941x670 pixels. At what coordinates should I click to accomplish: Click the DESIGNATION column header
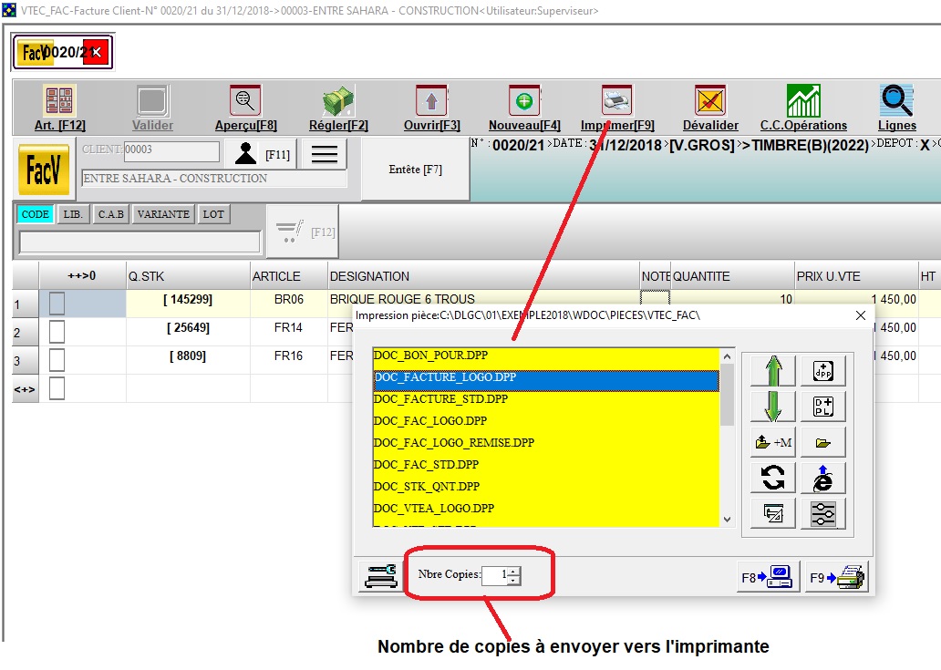click(483, 276)
